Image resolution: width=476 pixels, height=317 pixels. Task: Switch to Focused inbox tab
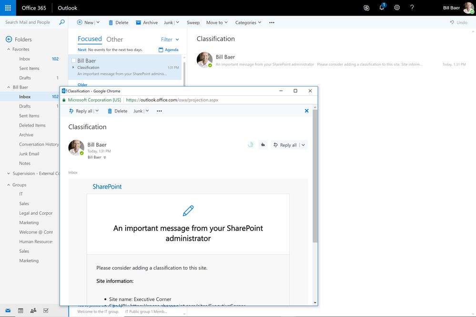click(90, 39)
